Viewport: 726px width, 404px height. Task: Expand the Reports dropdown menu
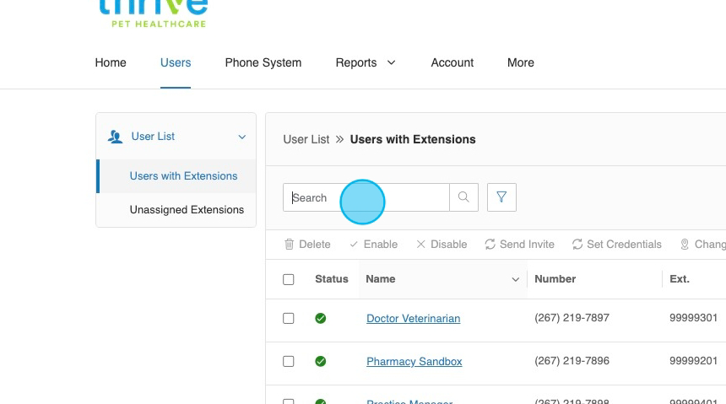[x=365, y=62]
